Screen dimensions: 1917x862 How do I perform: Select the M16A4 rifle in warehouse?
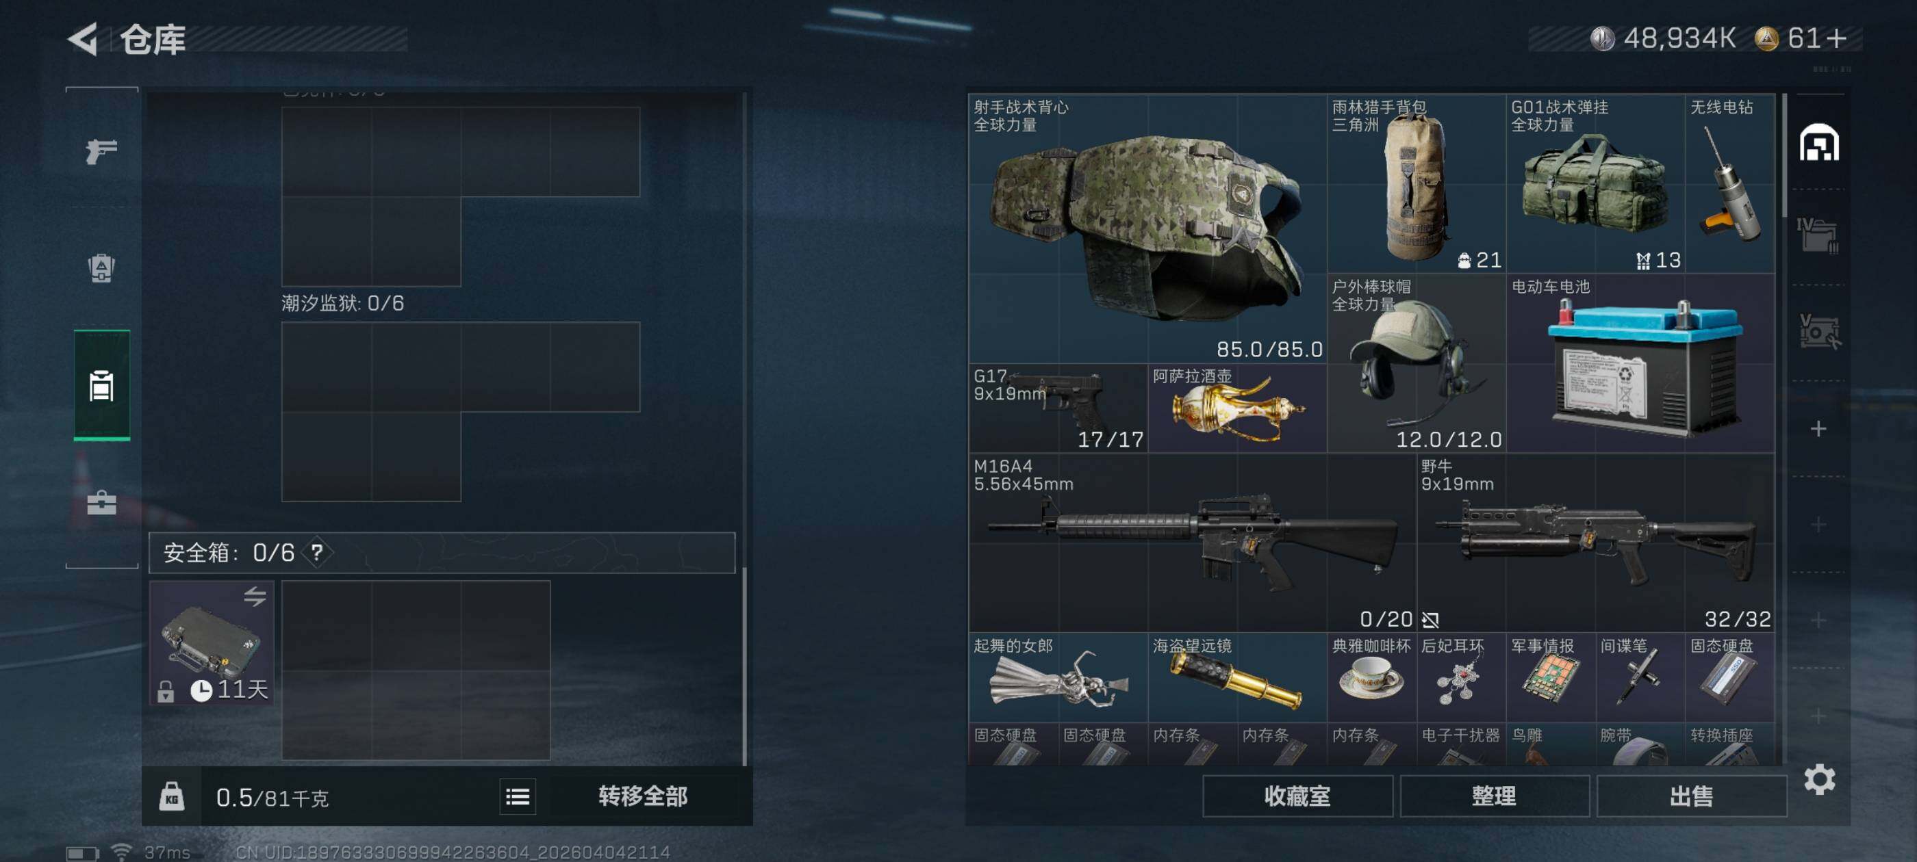point(1192,543)
